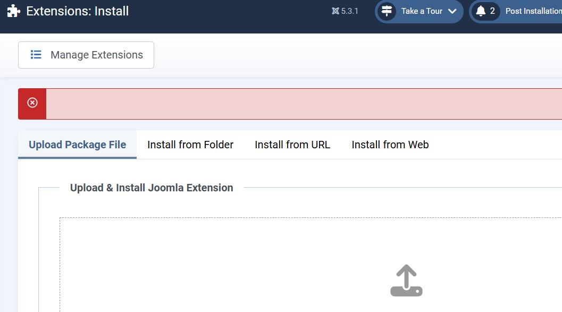Image resolution: width=562 pixels, height=312 pixels.
Task: Switch to the Install from URL tab
Action: (x=292, y=145)
